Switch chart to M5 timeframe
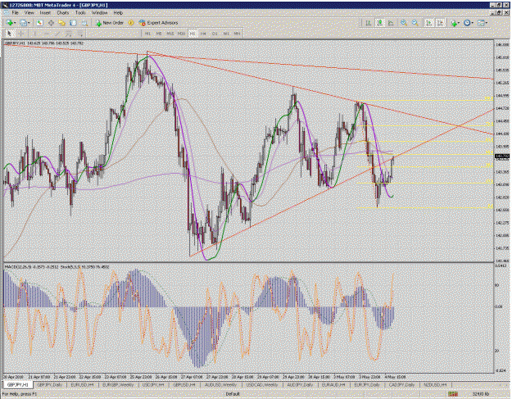 159,34
